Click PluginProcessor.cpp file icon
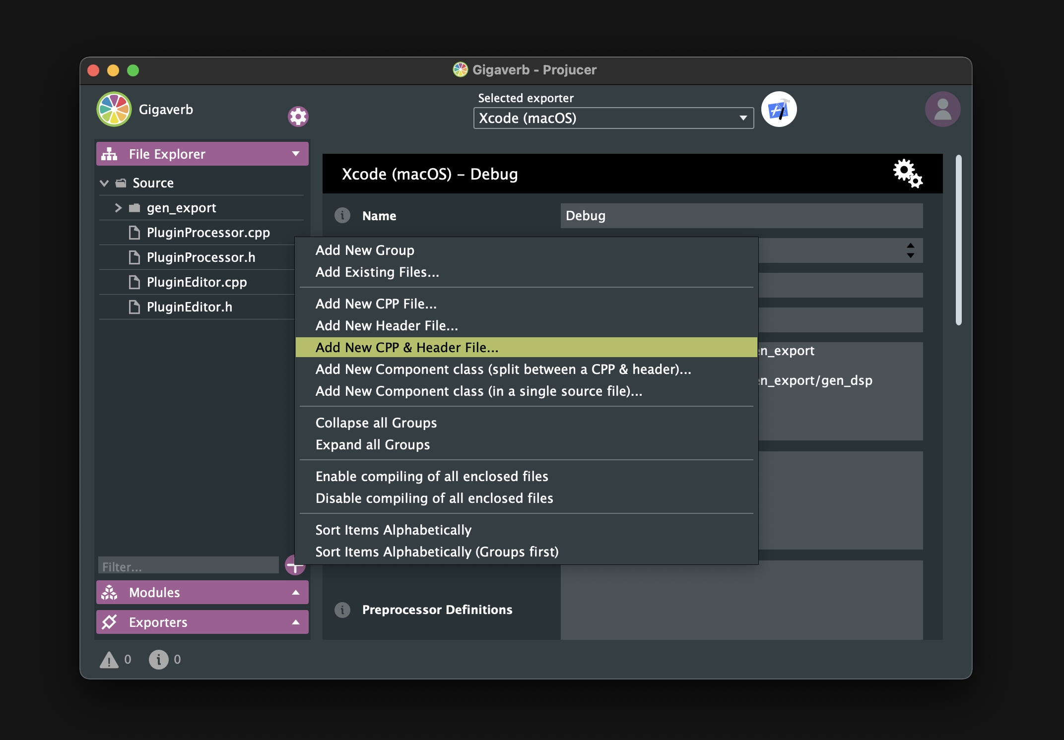1064x740 pixels. [134, 233]
